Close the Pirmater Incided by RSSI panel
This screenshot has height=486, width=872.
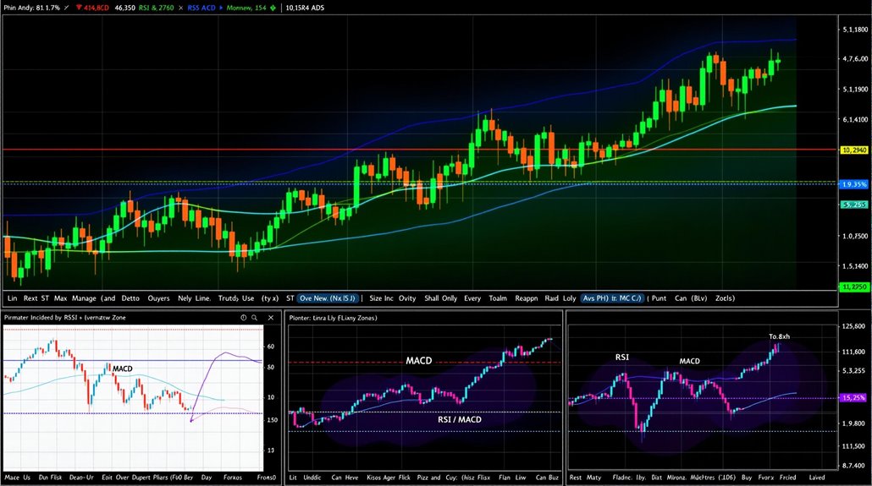[271, 318]
